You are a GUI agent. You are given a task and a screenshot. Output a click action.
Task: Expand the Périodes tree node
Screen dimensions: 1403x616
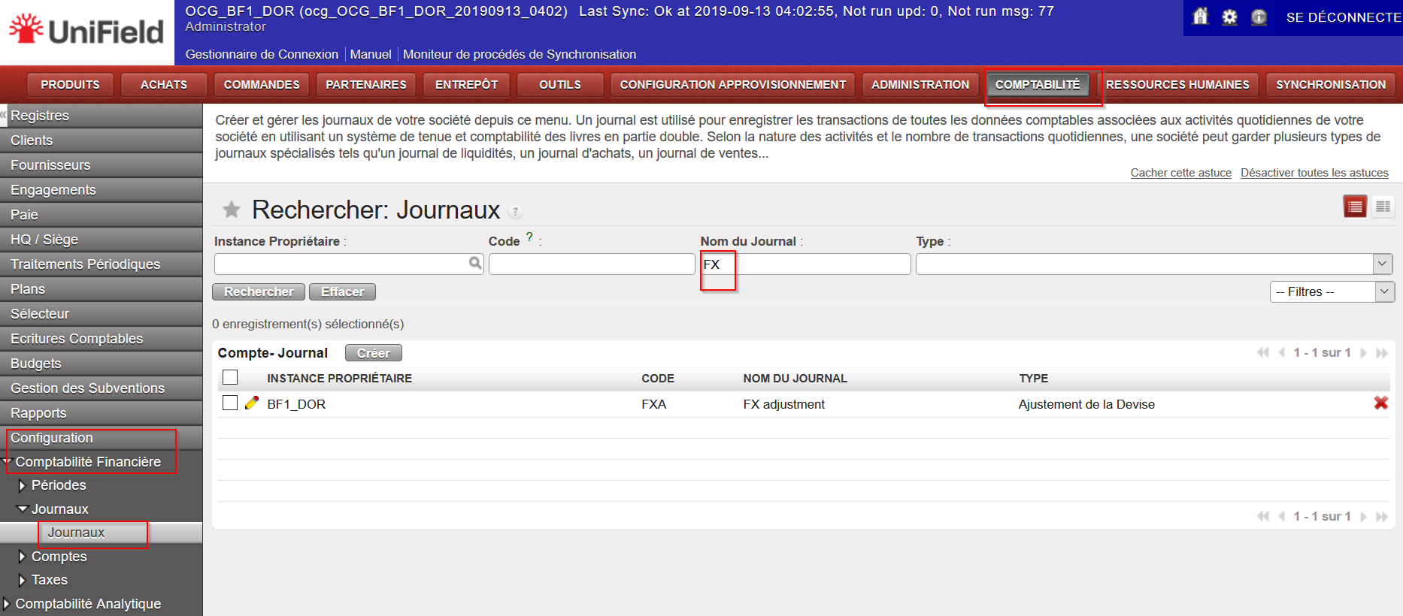22,485
